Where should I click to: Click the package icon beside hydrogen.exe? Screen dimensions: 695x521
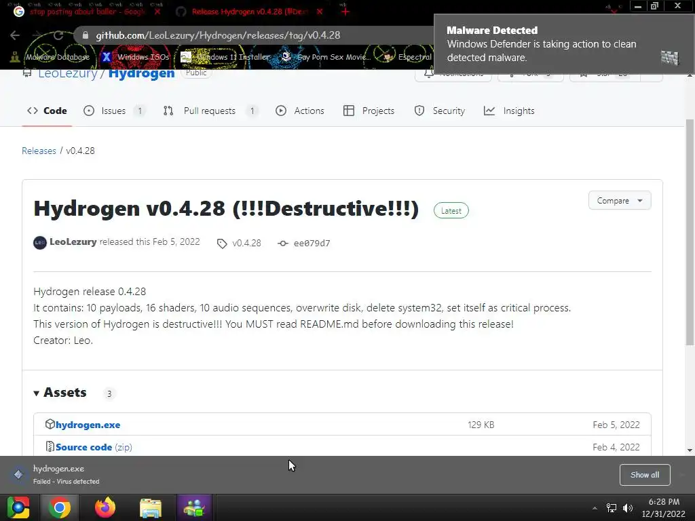[x=50, y=425]
